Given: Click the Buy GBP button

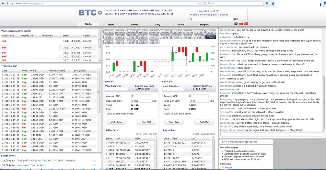Looking at the screenshot, I should [147, 122].
